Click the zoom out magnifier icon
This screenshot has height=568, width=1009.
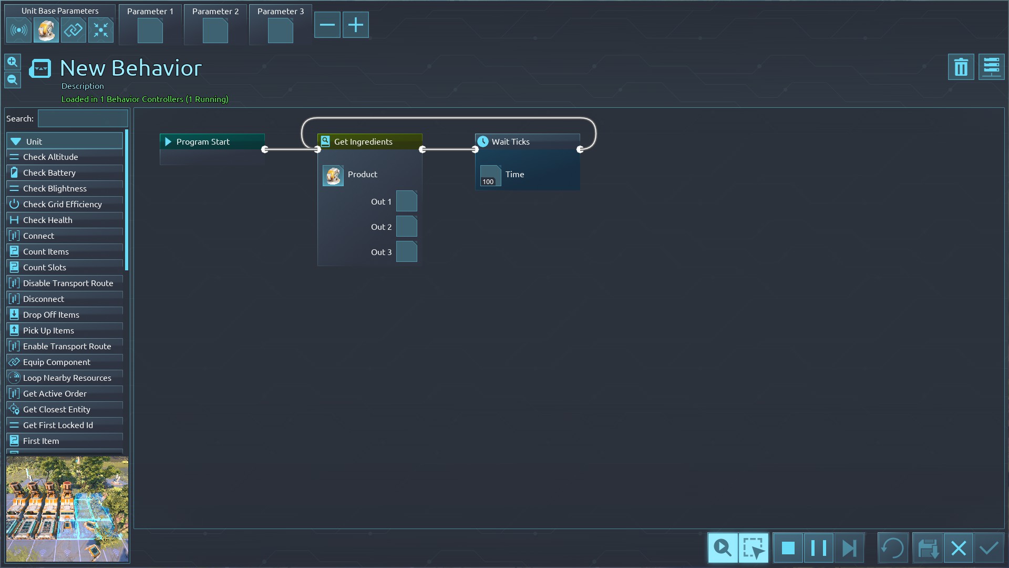(x=13, y=80)
